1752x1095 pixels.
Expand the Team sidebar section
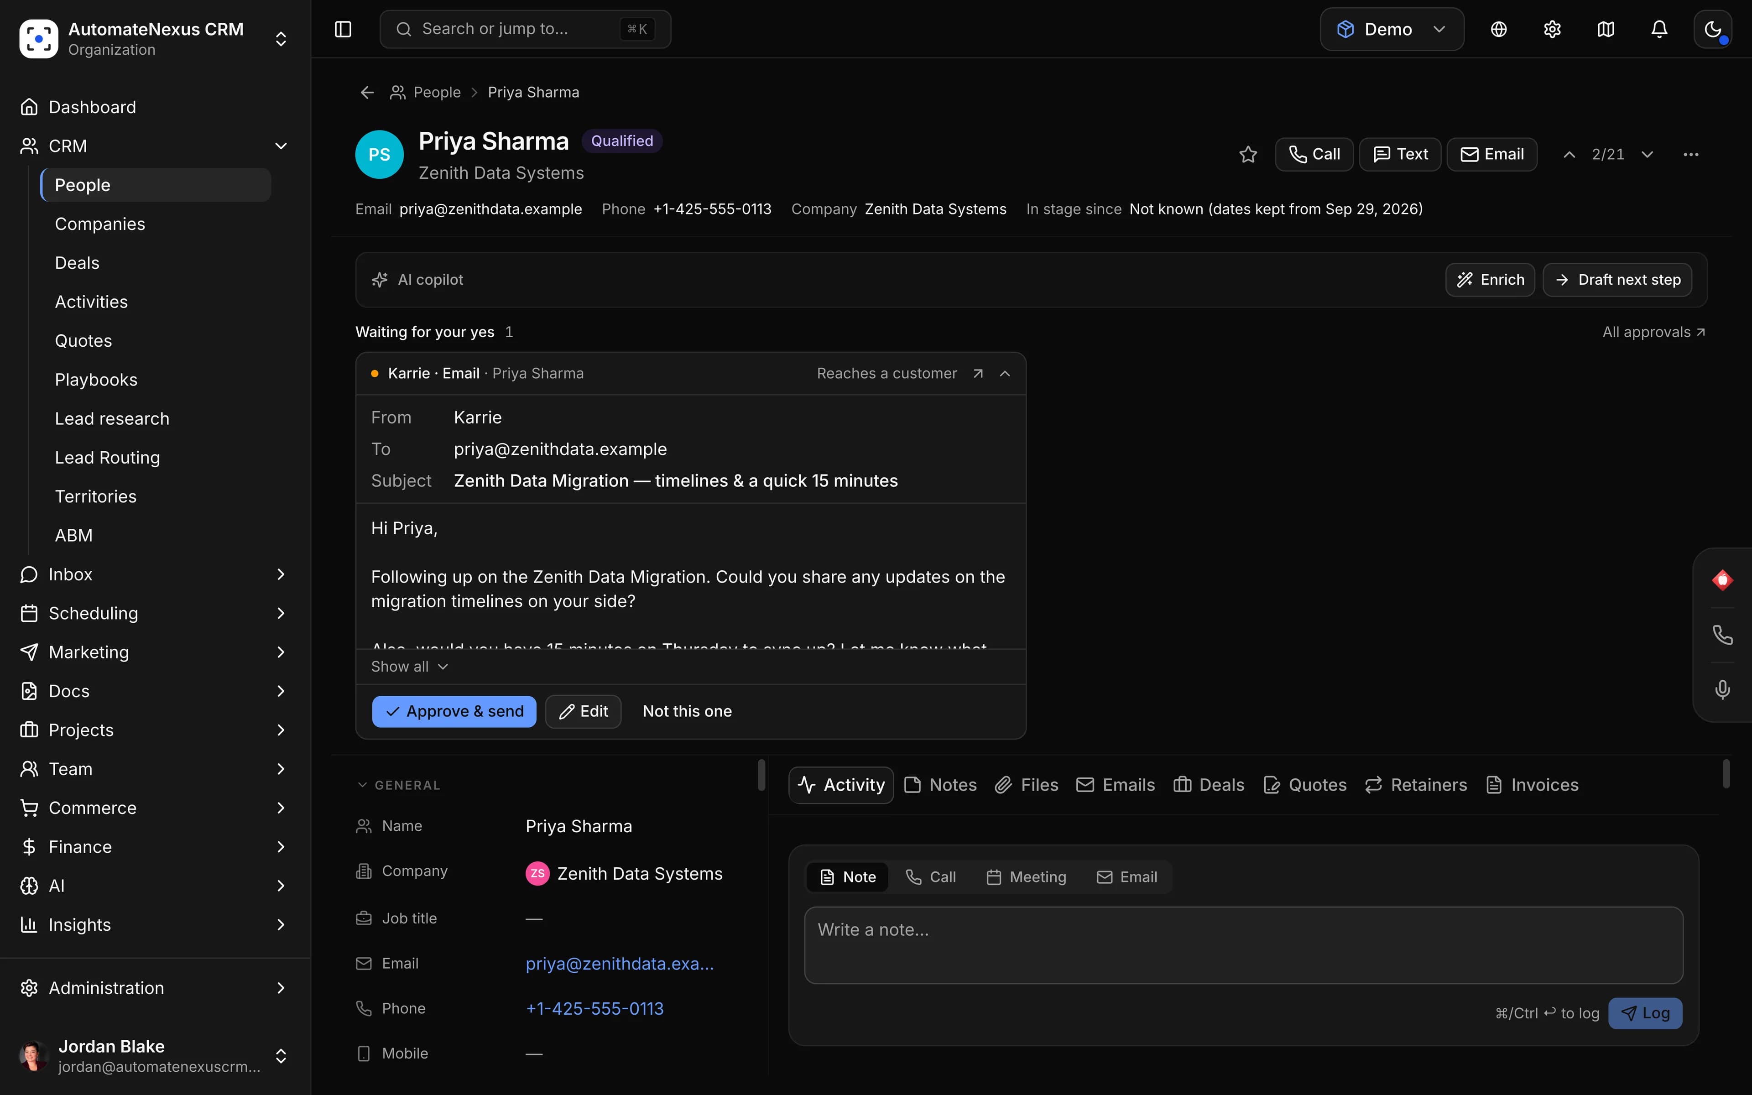click(x=281, y=769)
